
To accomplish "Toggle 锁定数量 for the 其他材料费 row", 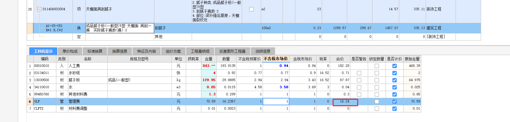I will coord(377,94).
